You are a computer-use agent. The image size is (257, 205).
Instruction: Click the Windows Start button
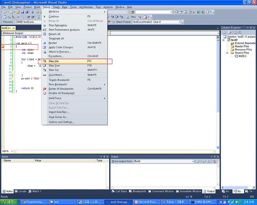coord(9,202)
